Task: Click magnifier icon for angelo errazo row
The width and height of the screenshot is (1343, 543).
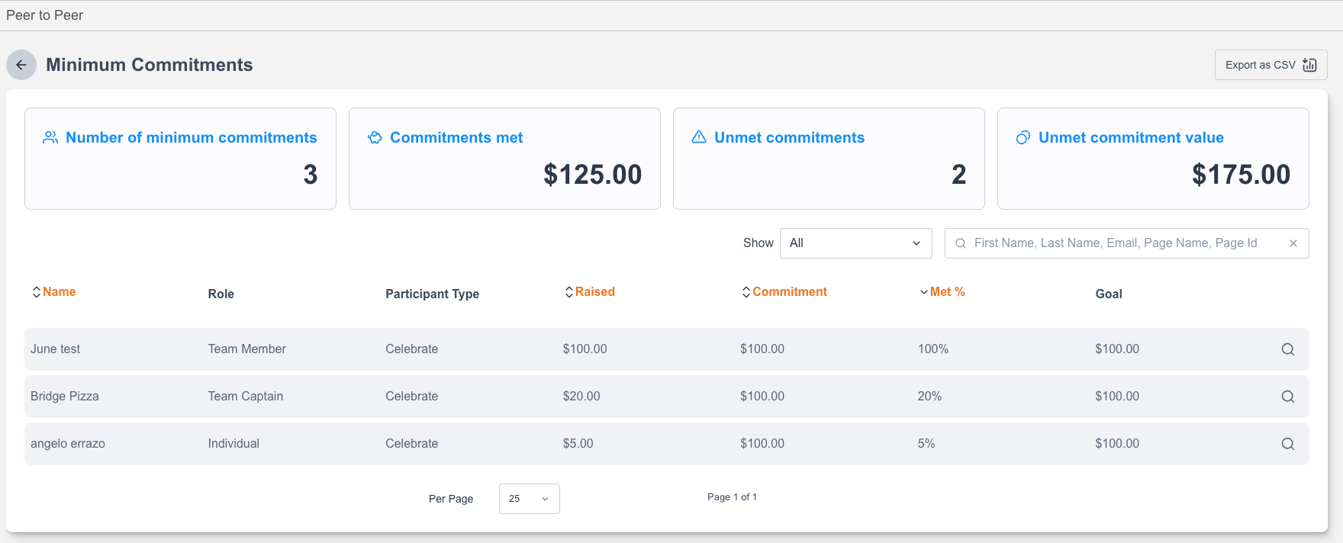Action: pyautogui.click(x=1287, y=444)
